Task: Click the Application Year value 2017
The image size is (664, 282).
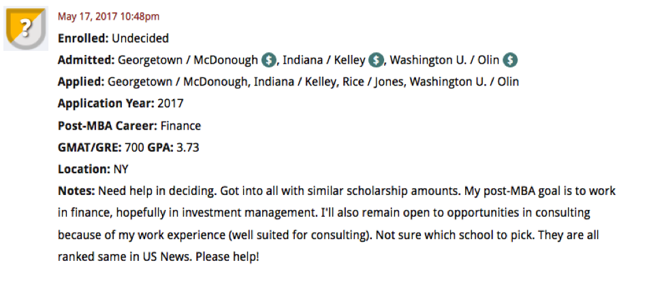Action: click(170, 103)
